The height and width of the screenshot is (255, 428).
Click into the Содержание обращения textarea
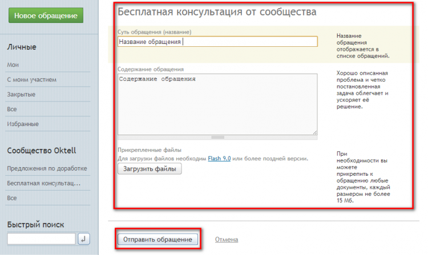pyautogui.click(x=217, y=103)
